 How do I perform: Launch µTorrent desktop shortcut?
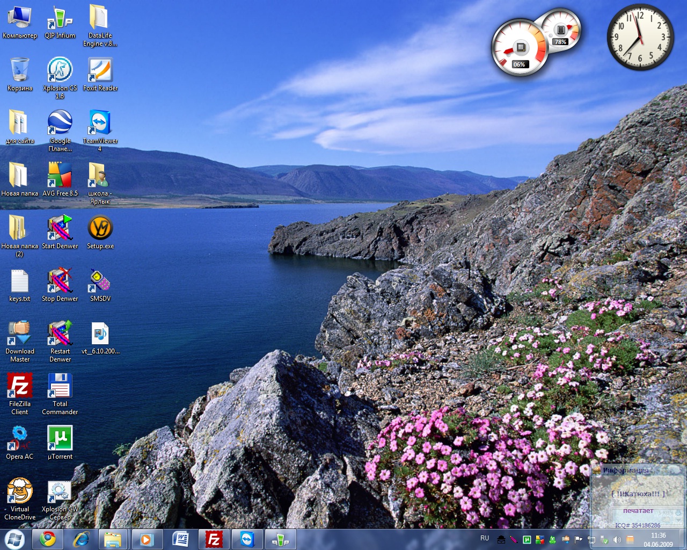[60, 443]
